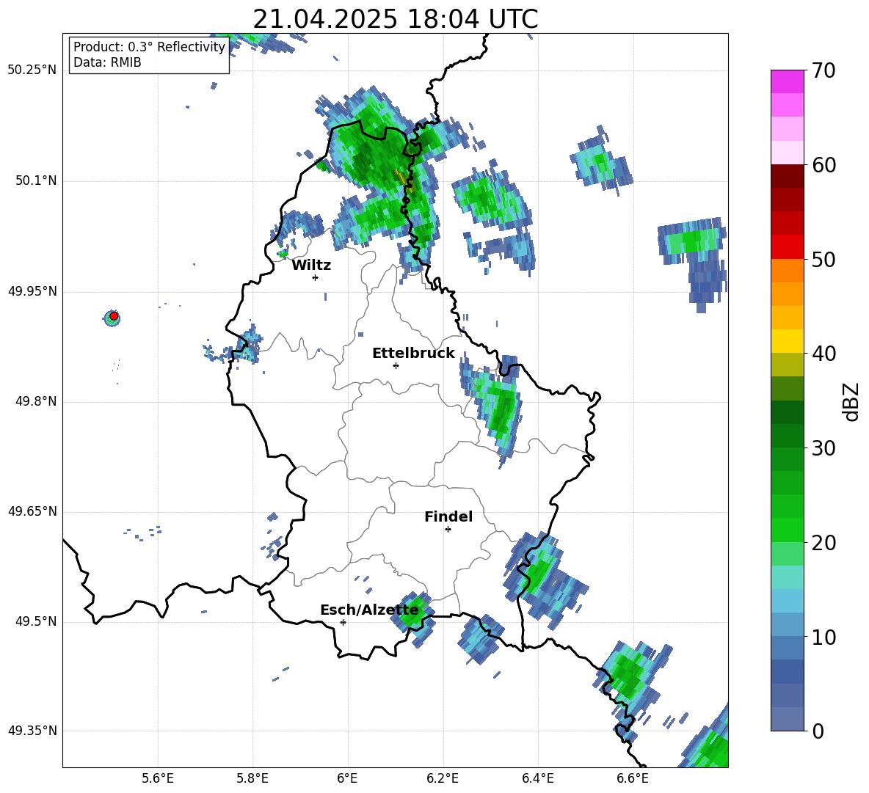The height and width of the screenshot is (793, 869).
Task: Click the 6.6°E longitude label
Action: (633, 778)
